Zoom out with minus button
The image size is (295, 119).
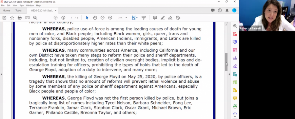(103, 18)
